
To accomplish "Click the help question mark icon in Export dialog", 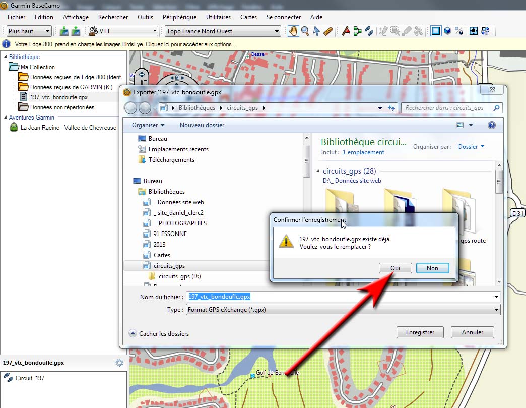I will 491,125.
